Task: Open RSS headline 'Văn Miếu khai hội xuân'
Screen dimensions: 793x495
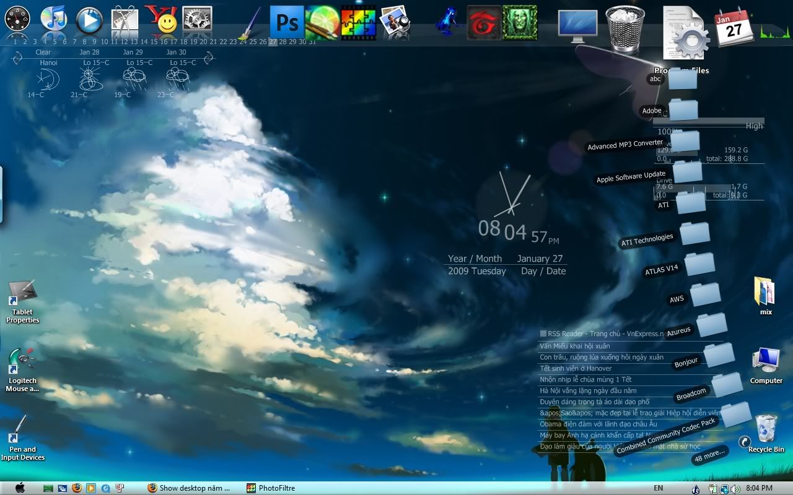Action: pyautogui.click(x=574, y=346)
